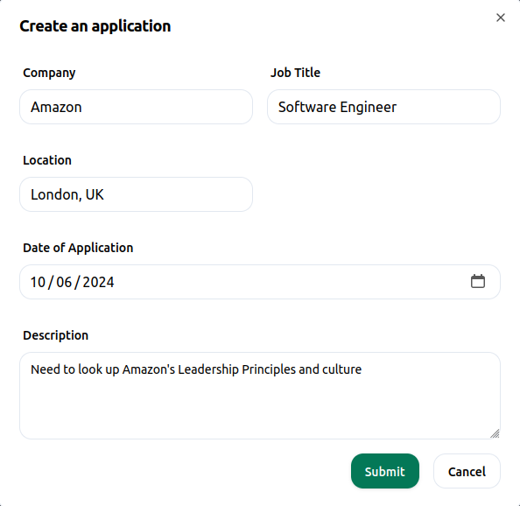Focus the Company field containing Amazon
Viewport: 520px width, 506px height.
tap(136, 107)
